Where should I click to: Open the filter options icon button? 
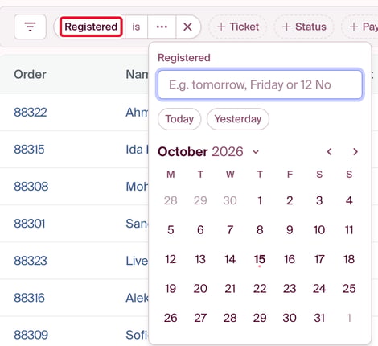point(30,27)
